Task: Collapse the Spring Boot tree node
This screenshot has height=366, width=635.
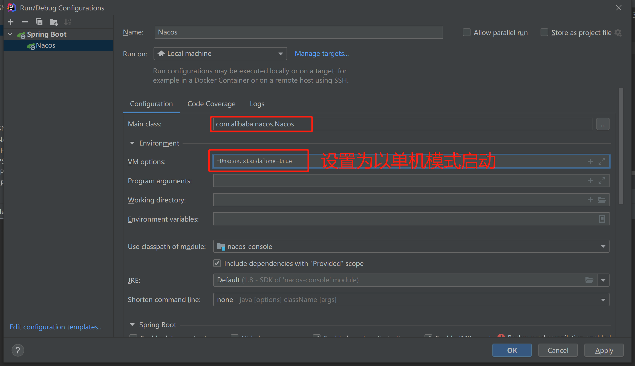Action: [x=10, y=34]
